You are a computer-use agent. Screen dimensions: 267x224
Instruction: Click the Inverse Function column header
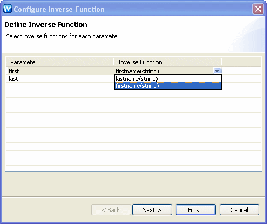[167, 62]
